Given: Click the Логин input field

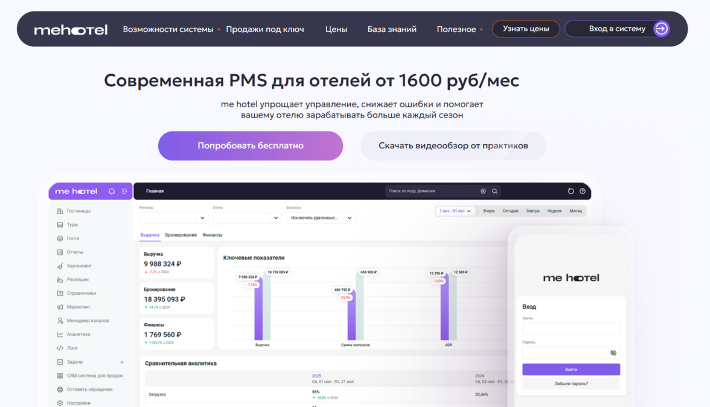Looking at the screenshot, I should tap(571, 329).
